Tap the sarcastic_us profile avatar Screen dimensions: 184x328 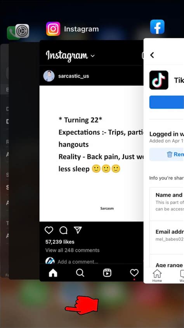[x=49, y=76]
